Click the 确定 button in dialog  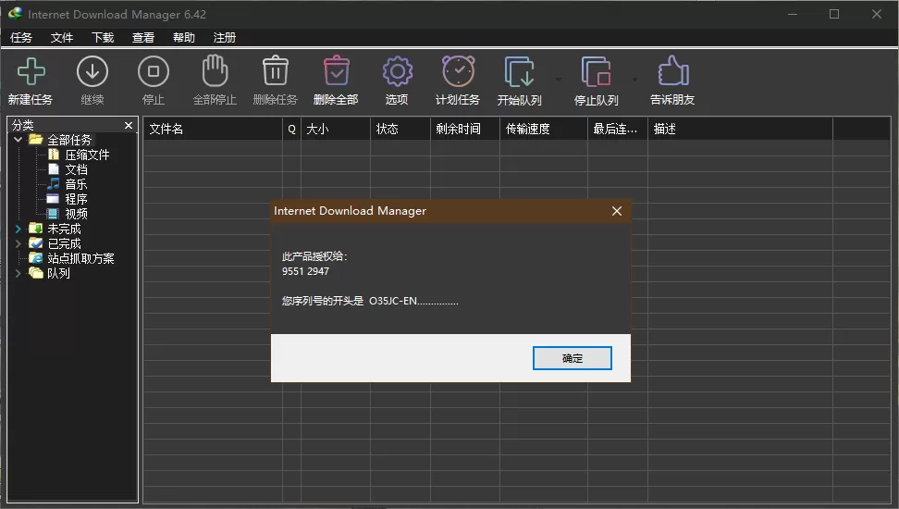pos(573,358)
